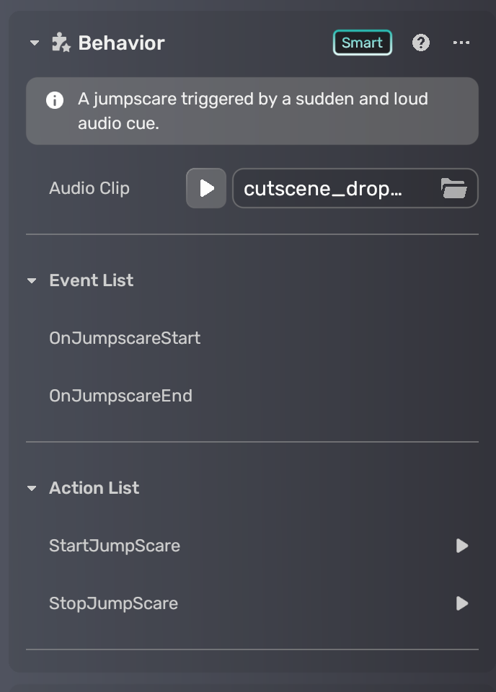Click the jumpscare description text
Screen dimensions: 496x692
coord(252,111)
